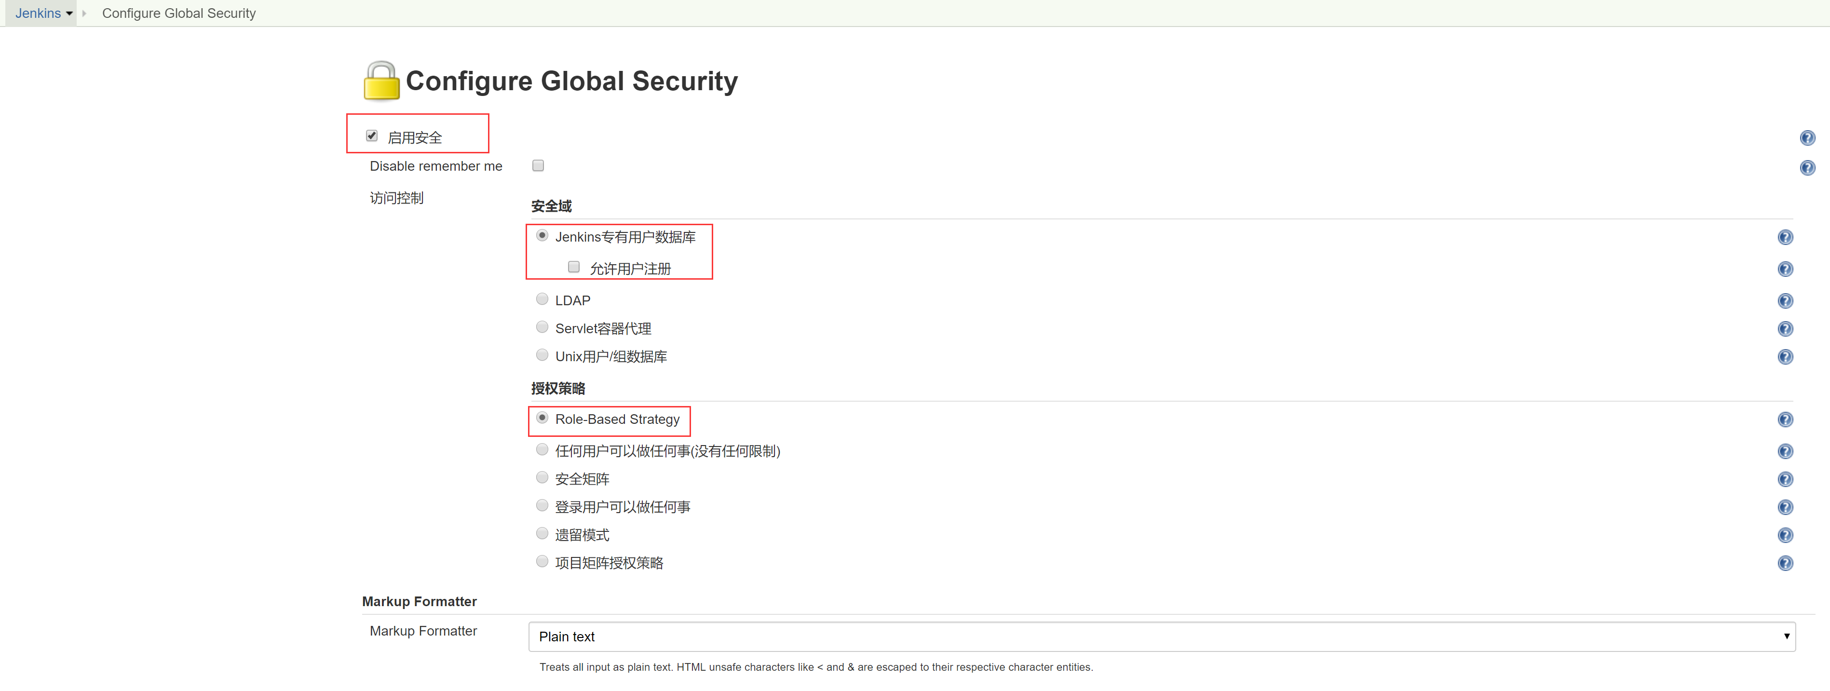Click help icon for Disable remember me
Screen dimensions: 1830x691
1807,168
